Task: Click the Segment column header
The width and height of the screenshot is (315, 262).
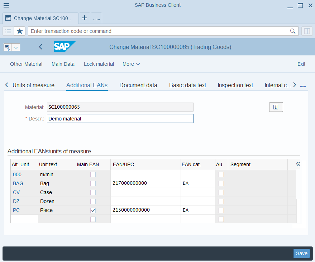Action: [258, 164]
